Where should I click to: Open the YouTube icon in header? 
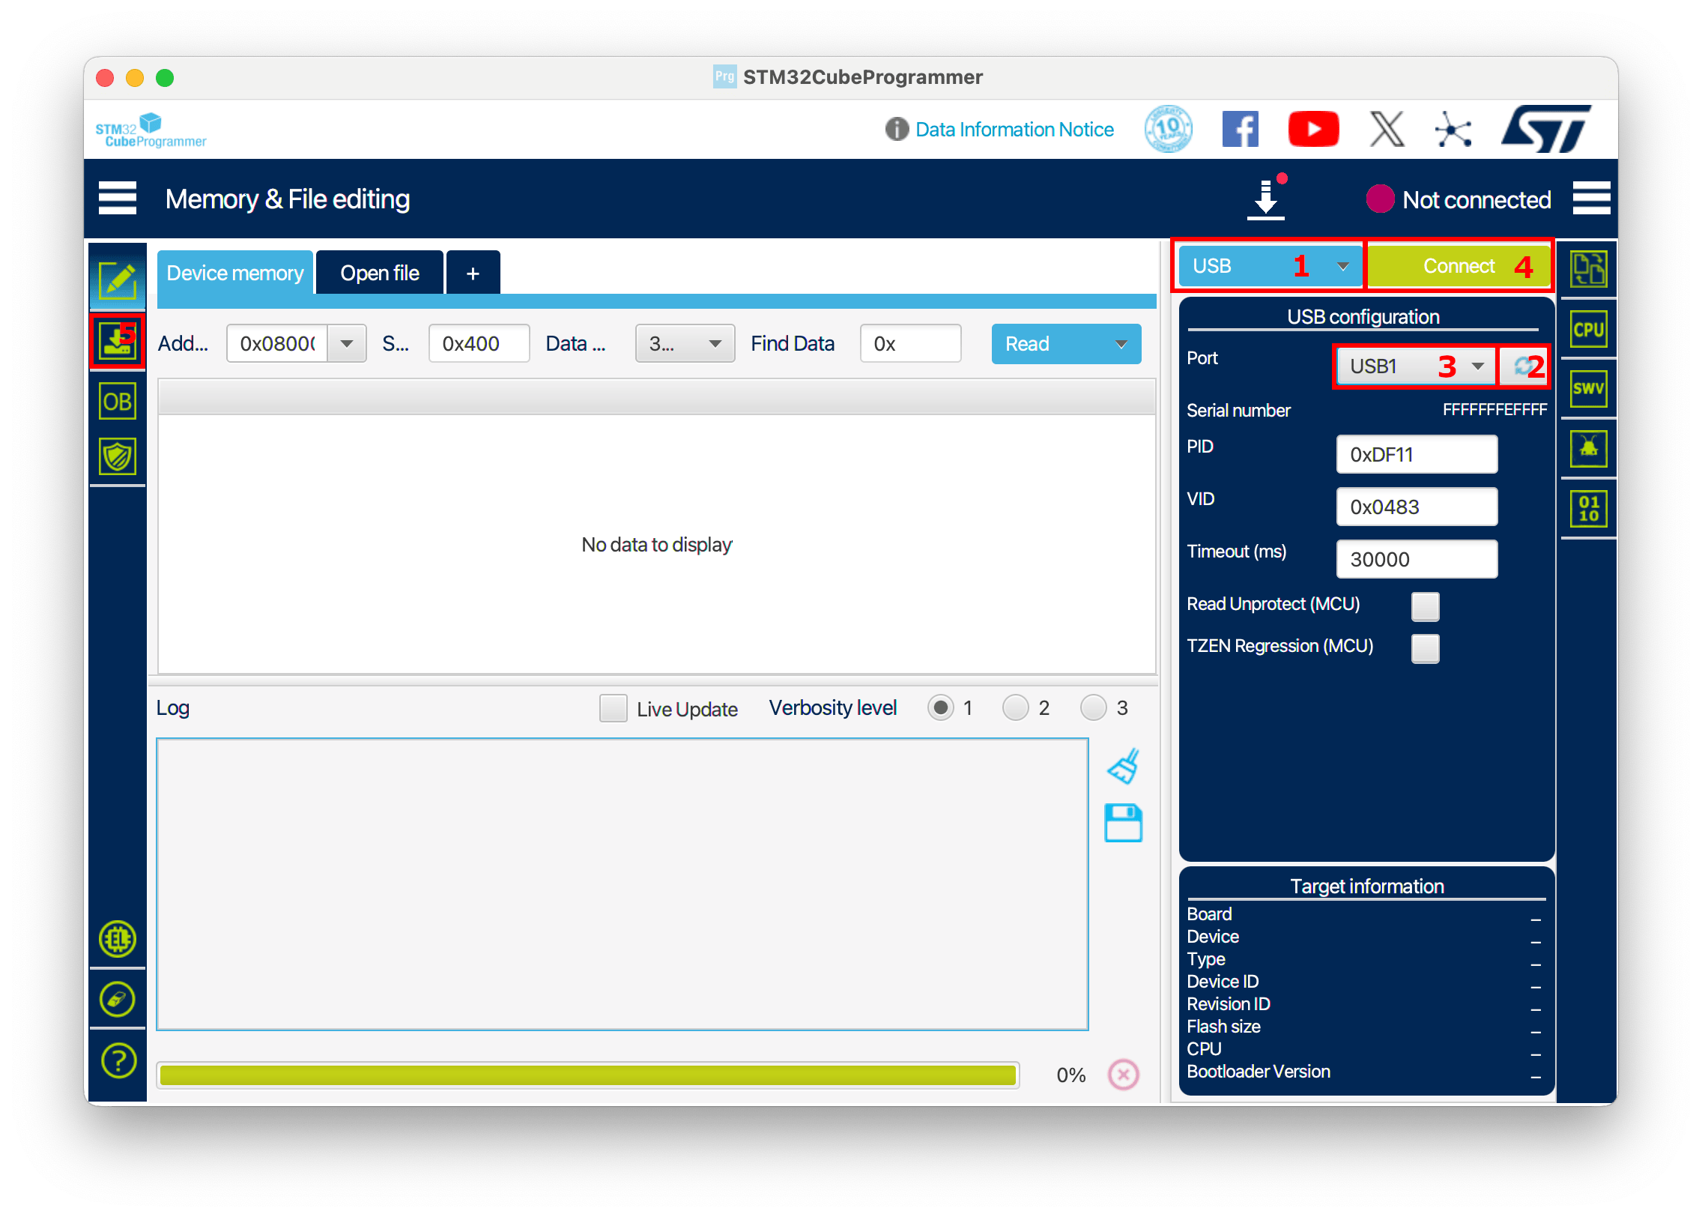(x=1313, y=129)
